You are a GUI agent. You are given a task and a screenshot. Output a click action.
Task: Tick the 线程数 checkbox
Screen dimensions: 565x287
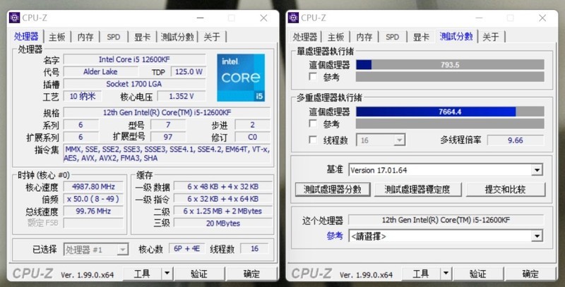click(x=313, y=140)
